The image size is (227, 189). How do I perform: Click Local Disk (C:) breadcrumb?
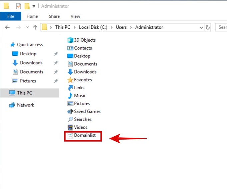pyautogui.click(x=93, y=27)
